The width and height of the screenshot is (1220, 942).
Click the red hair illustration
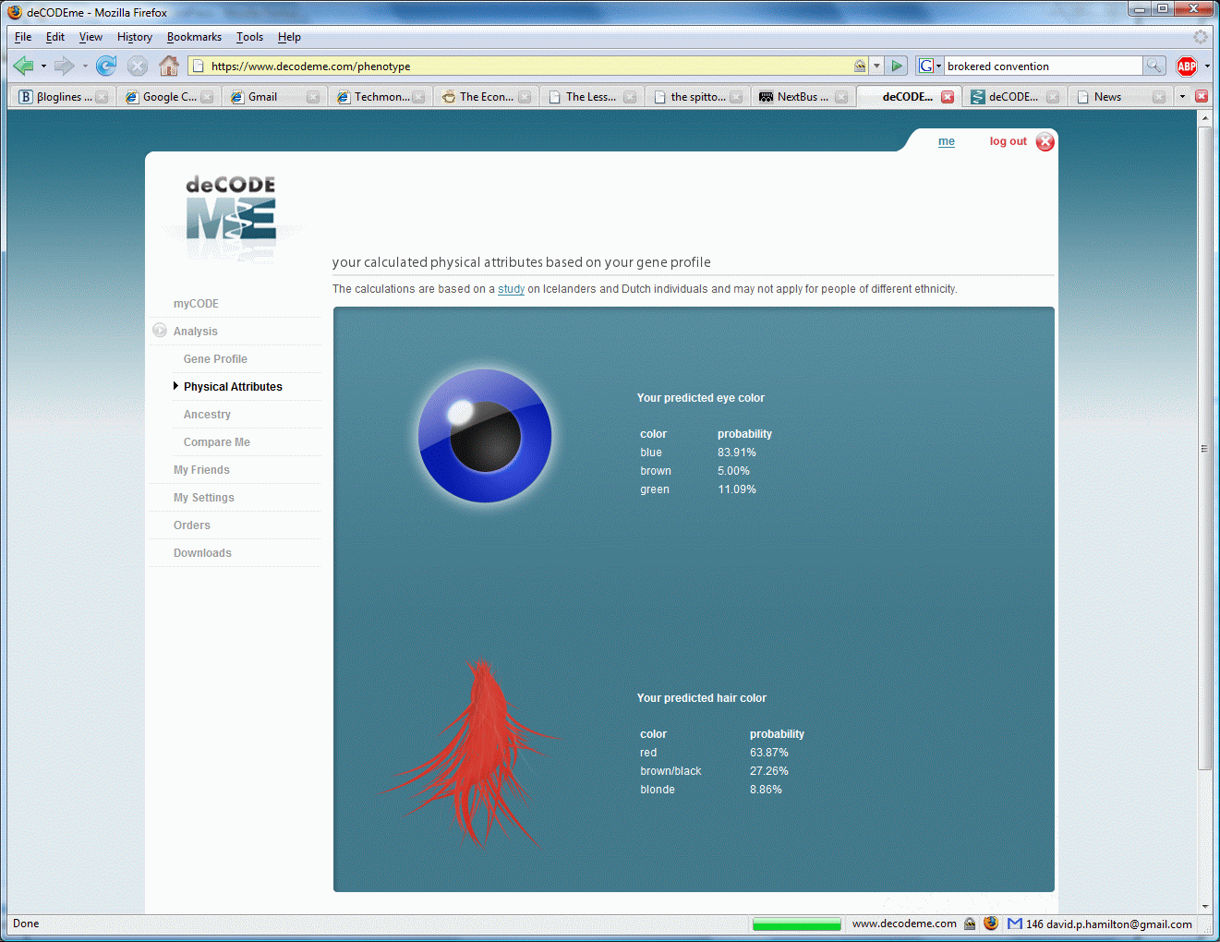point(472,753)
